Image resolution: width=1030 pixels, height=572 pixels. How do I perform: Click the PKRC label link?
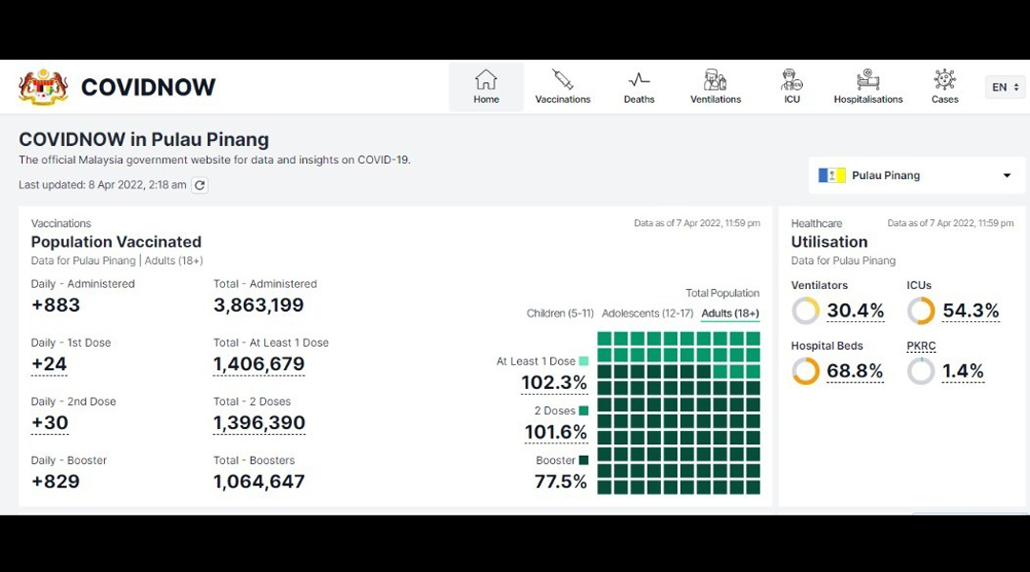921,346
